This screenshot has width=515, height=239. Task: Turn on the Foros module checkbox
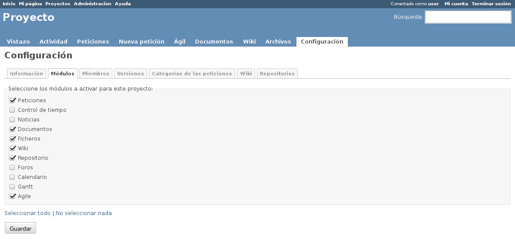coord(13,168)
